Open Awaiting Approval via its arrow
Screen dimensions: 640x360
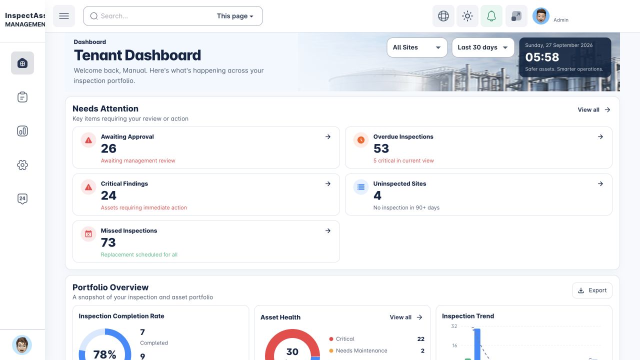(328, 136)
